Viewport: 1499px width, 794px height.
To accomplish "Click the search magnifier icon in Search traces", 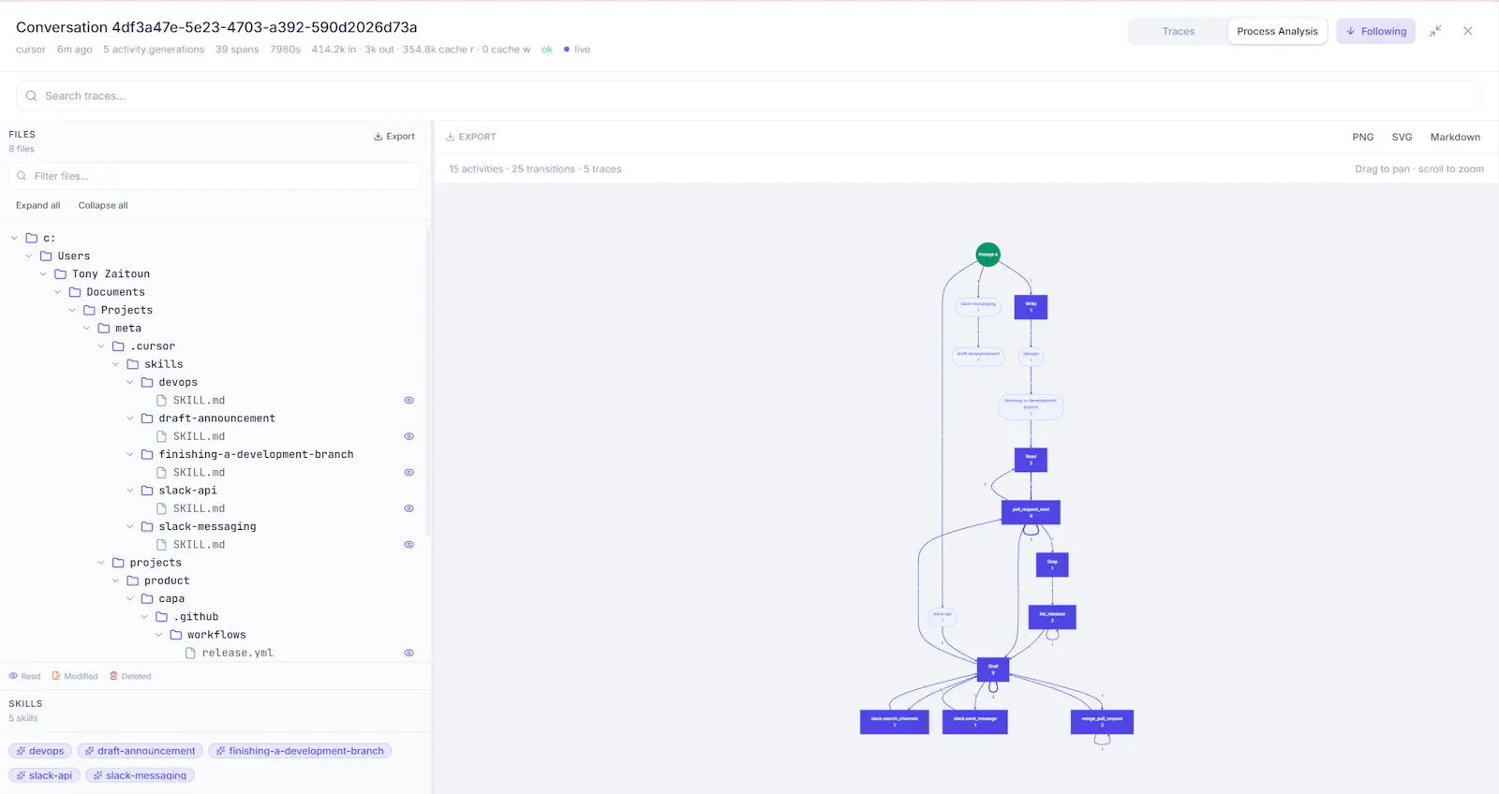I will tap(31, 96).
